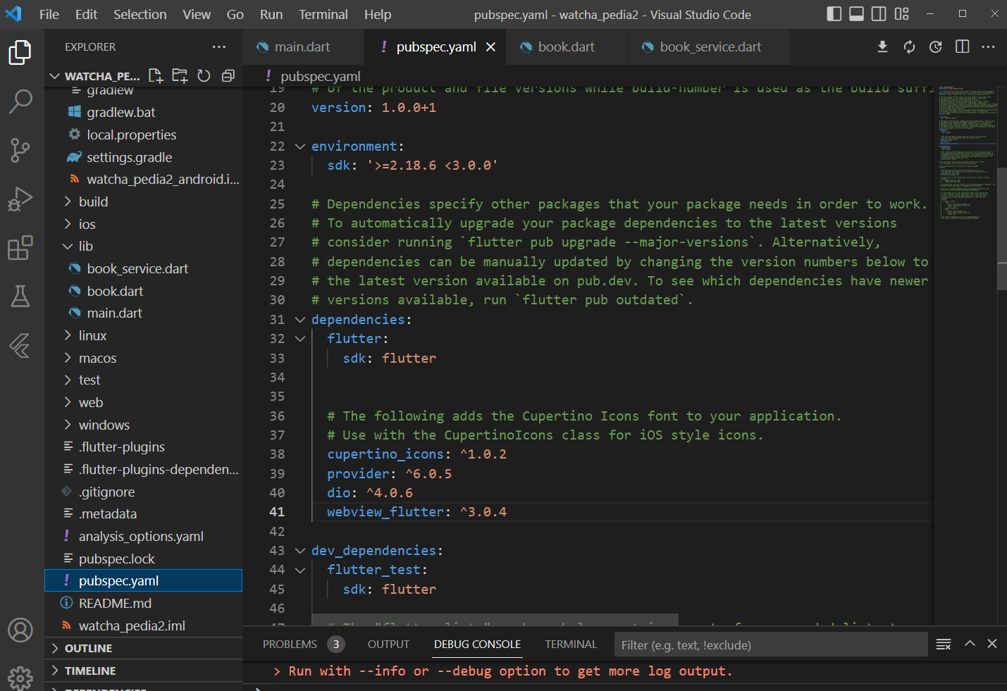Toggle secondary side bar visibility
The image size is (1007, 691).
pyautogui.click(x=879, y=13)
